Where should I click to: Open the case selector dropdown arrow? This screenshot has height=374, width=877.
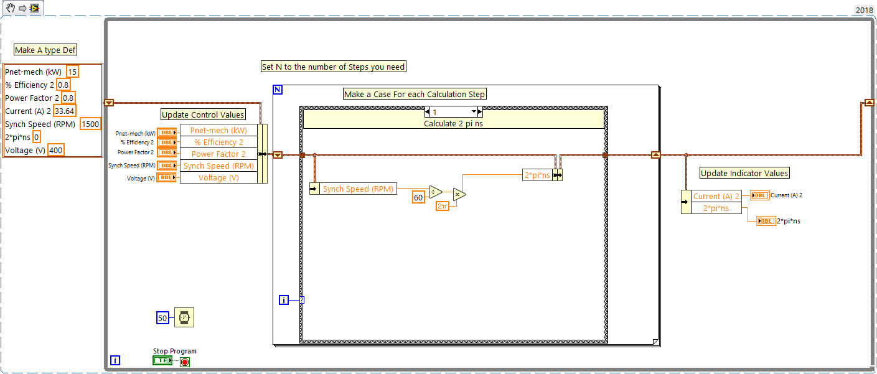[474, 111]
